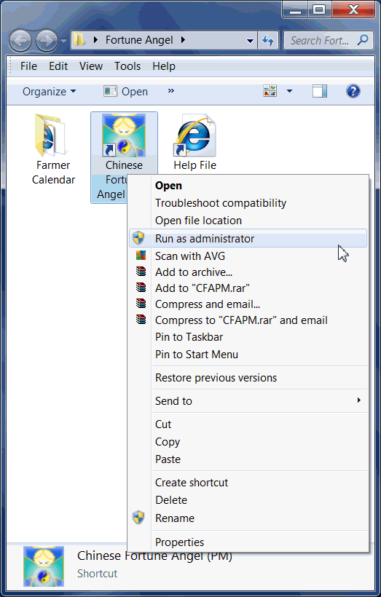Select the Help File shortcut icon
Viewport: 381px width, 597px height.
pos(195,135)
